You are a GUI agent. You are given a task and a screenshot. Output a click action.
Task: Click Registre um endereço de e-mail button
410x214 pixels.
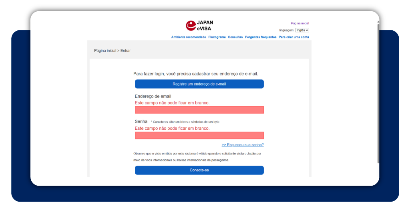tap(199, 84)
